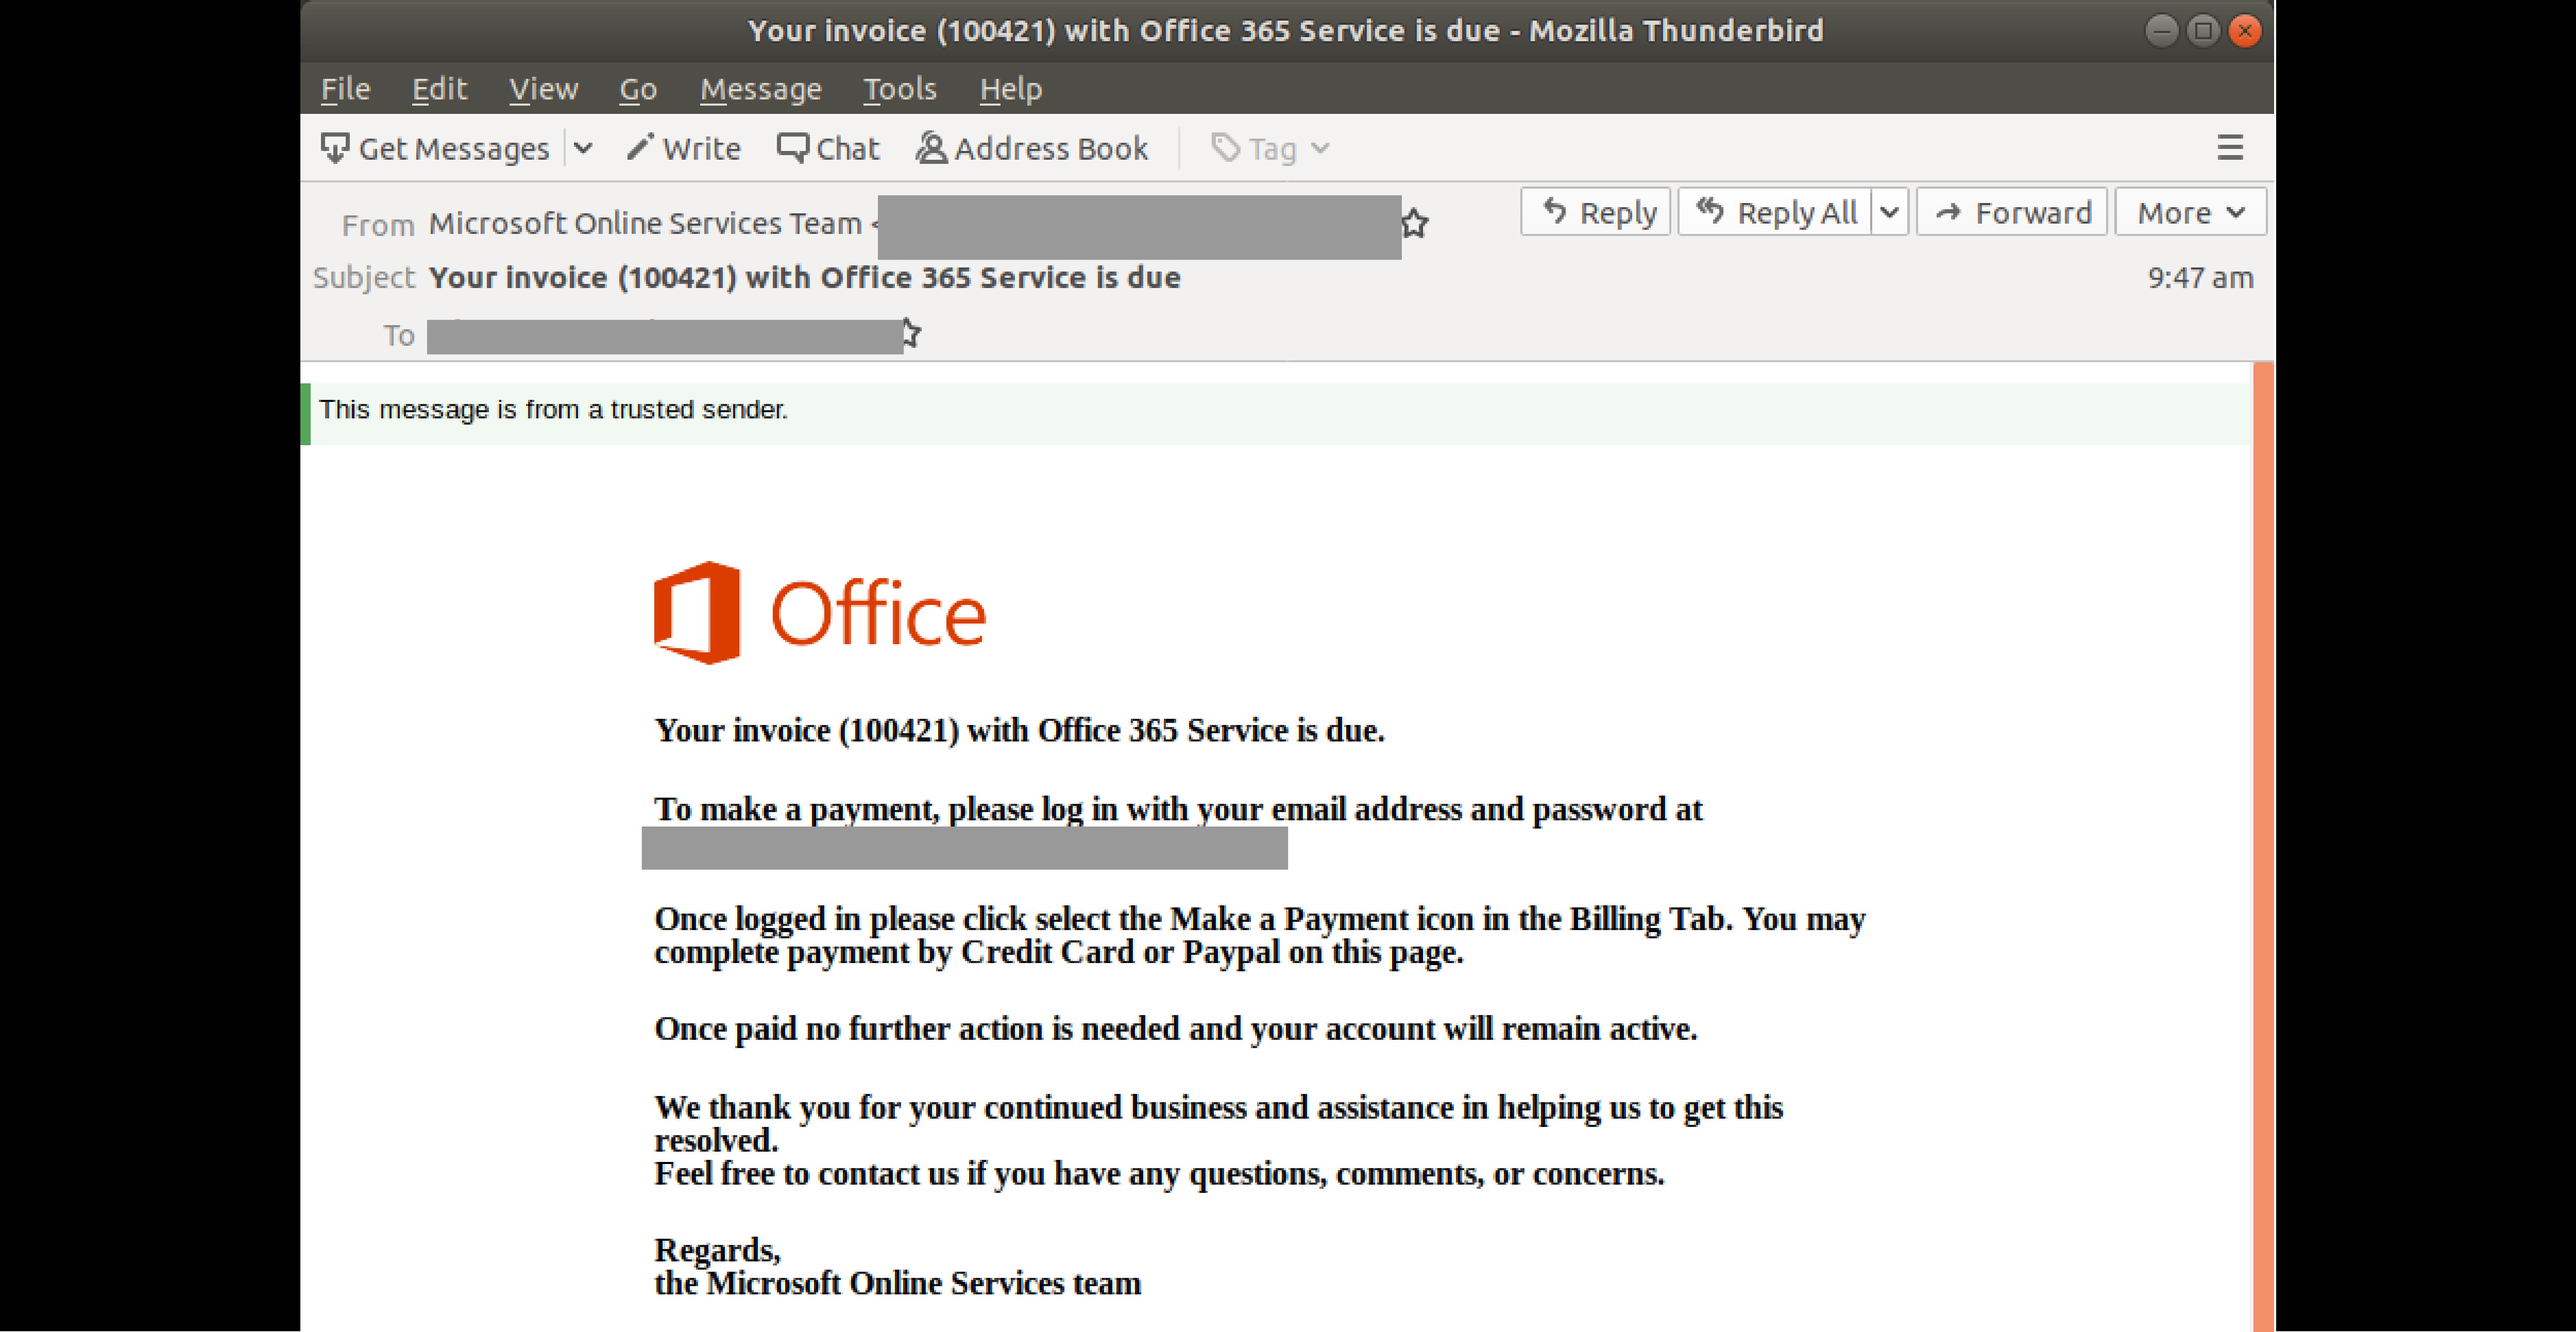The height and width of the screenshot is (1332, 2576).
Task: Click the 'Regards,' sign-off text
Action: coord(717,1250)
